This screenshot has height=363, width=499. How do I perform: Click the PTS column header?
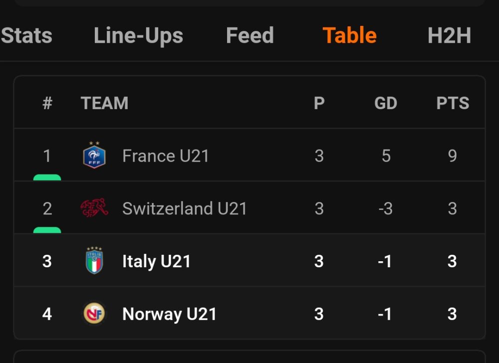[453, 103]
